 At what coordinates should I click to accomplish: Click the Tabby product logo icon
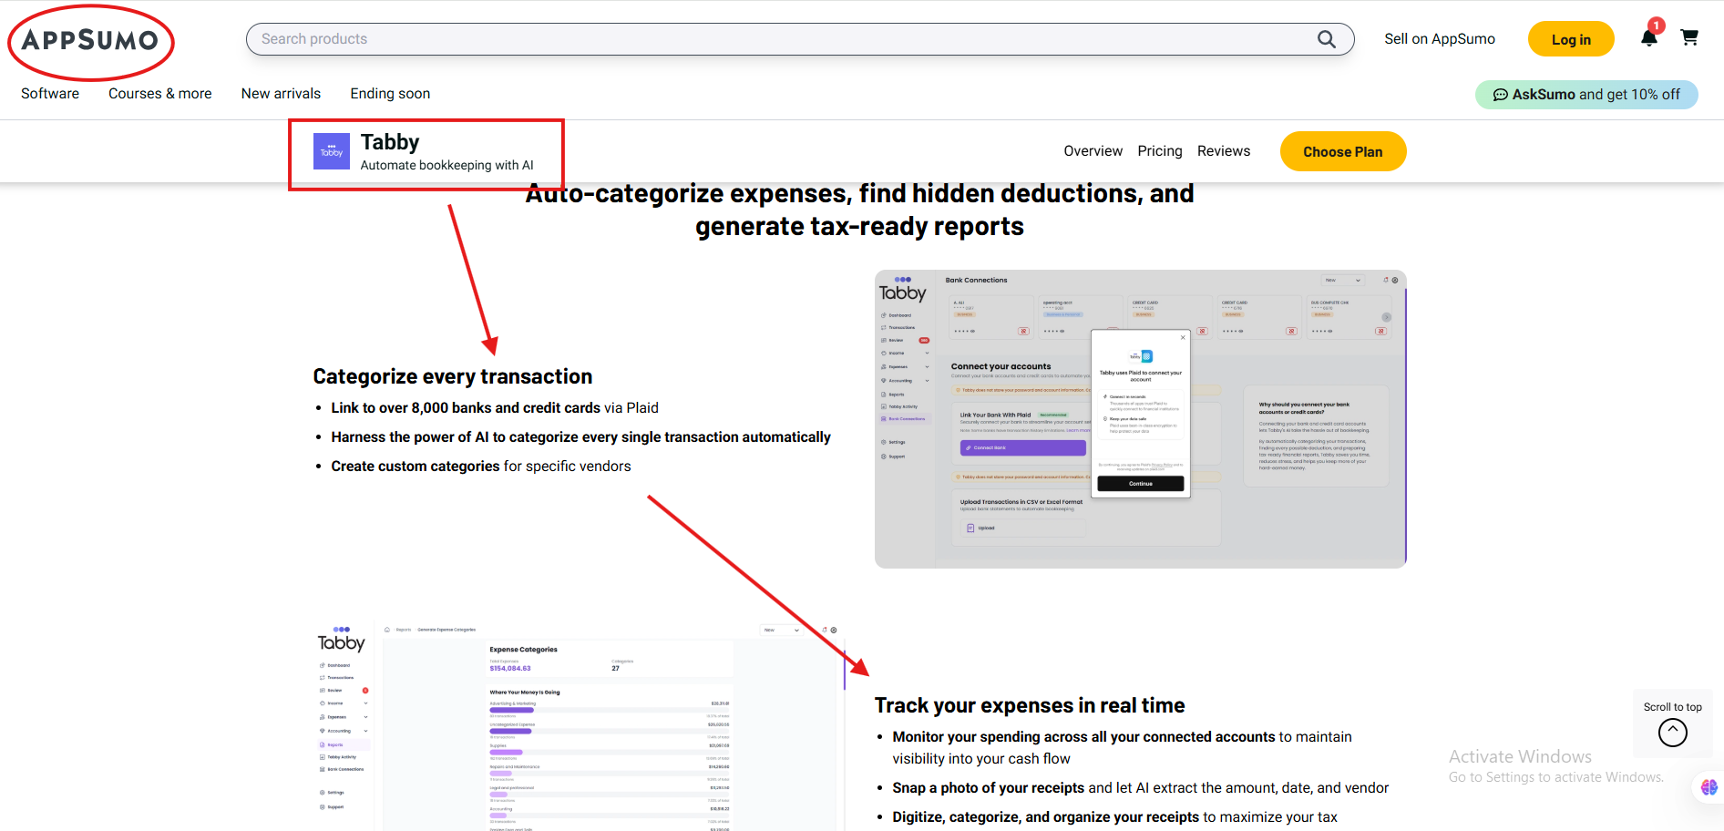(331, 151)
